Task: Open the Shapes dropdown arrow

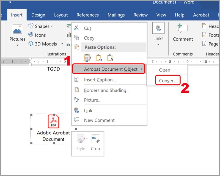Action: tap(51, 26)
